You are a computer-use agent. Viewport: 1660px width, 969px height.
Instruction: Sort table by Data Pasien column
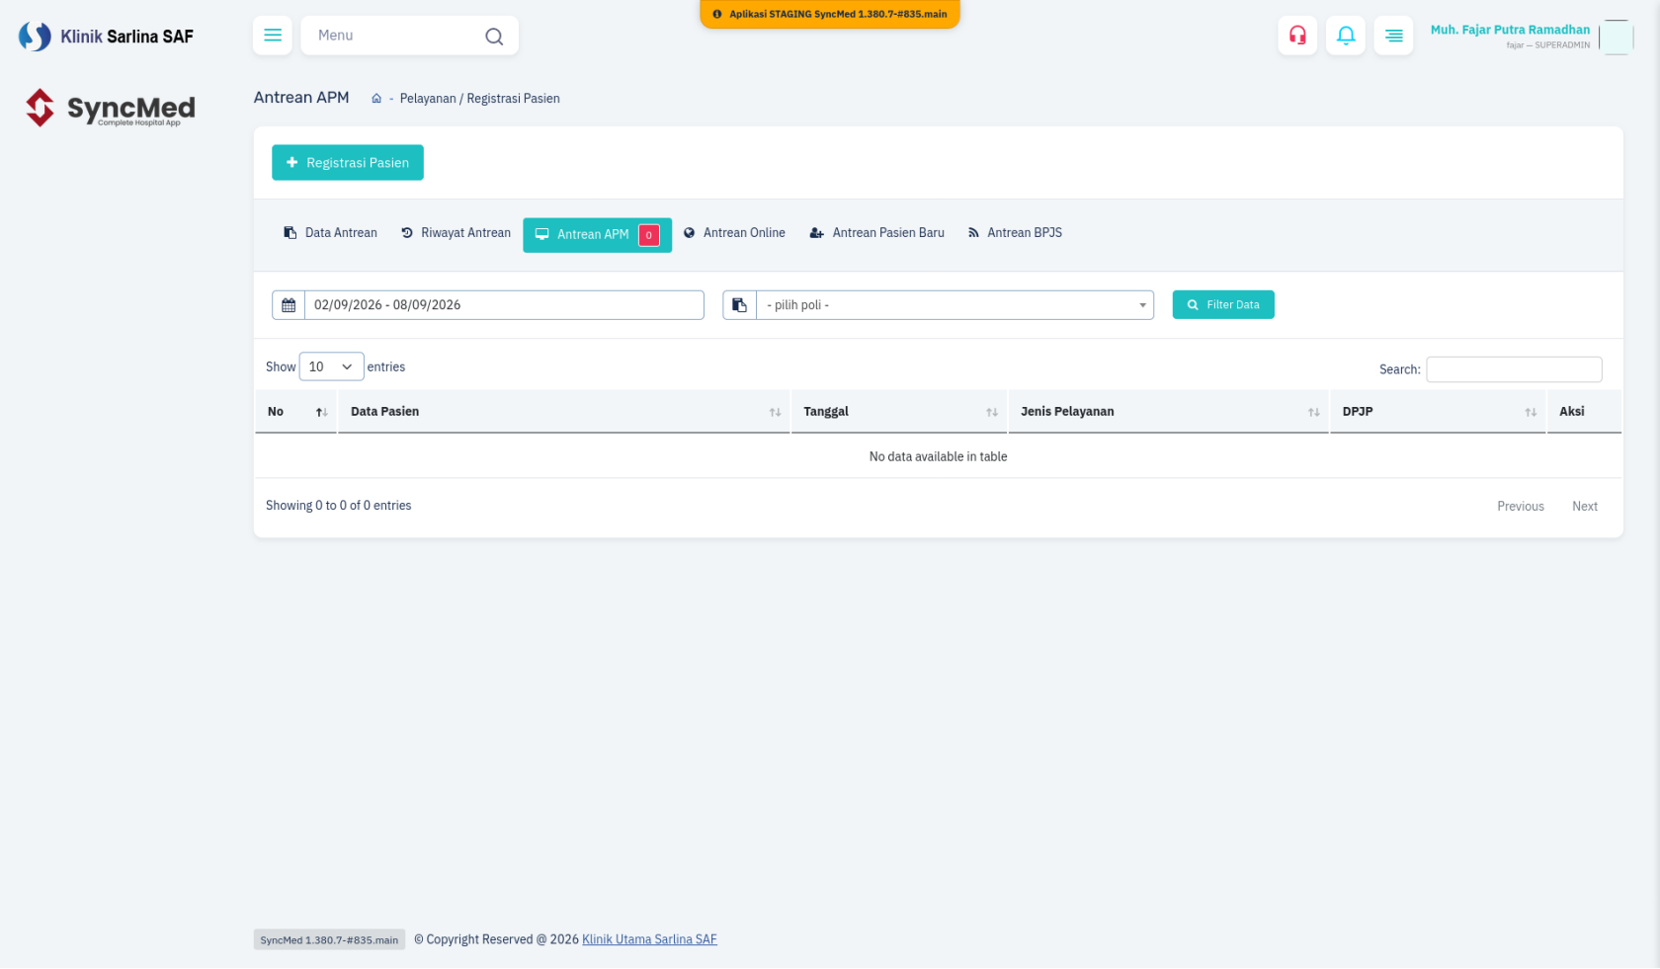564,412
